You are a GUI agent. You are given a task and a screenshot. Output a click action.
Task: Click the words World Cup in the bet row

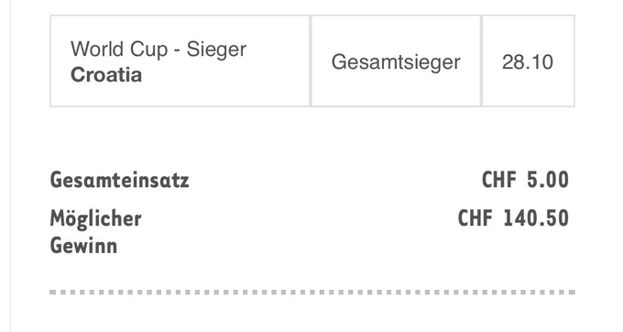pos(119,50)
